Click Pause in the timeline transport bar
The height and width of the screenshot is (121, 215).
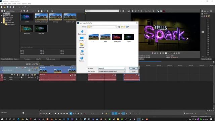click(52, 114)
